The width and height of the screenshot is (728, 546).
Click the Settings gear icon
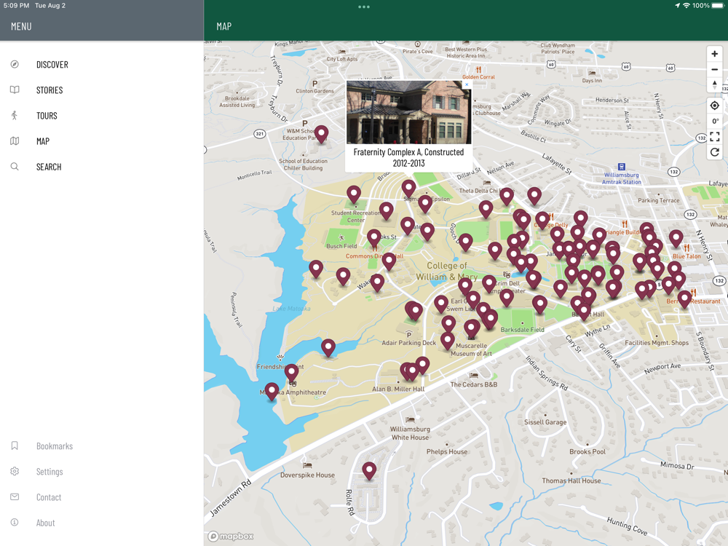coord(15,471)
